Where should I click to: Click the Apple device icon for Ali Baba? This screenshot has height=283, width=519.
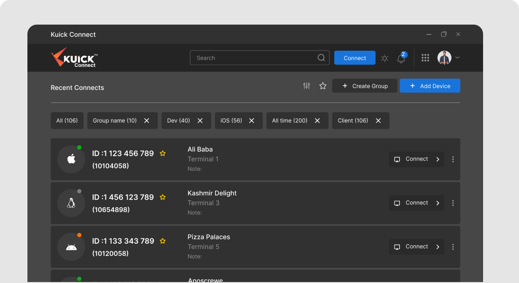[71, 159]
